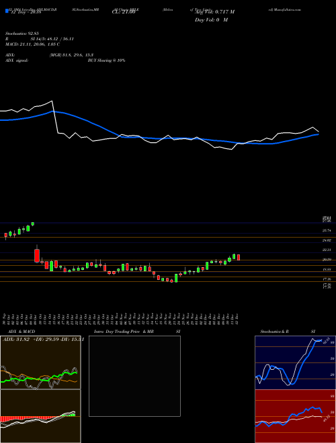
Task: Open the MACD histogram chart panel
Action: pos(40,416)
